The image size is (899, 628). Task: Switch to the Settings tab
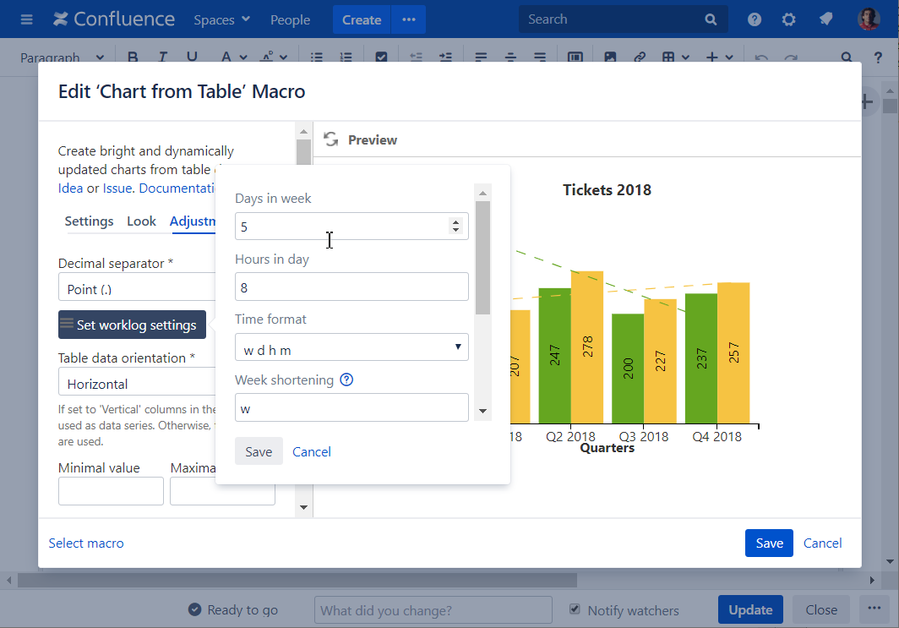89,221
